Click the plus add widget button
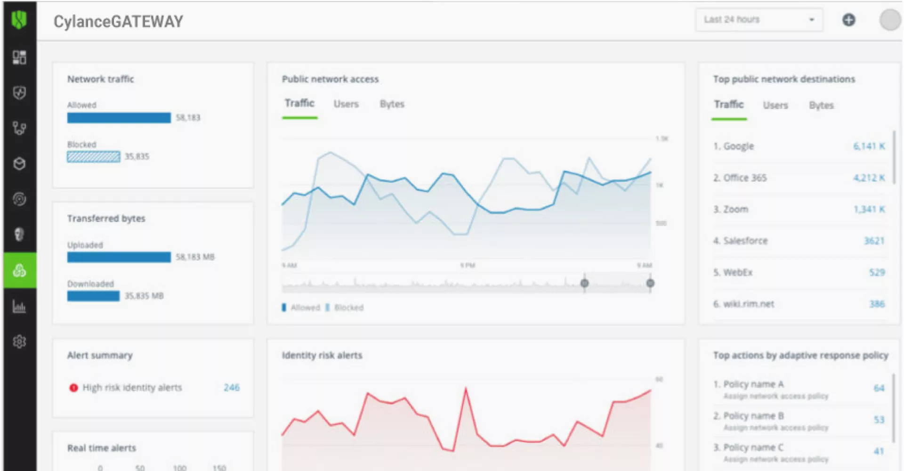Viewport: 904px width, 471px height. click(848, 20)
